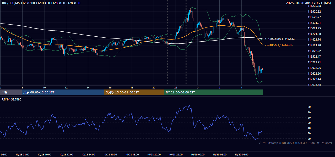Click the bottom time label 10/28 22:00
Screen dimensions: 335x157
pos(176,155)
